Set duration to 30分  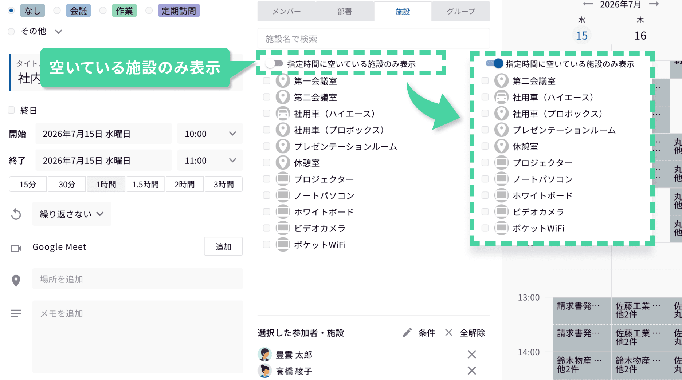tap(67, 184)
